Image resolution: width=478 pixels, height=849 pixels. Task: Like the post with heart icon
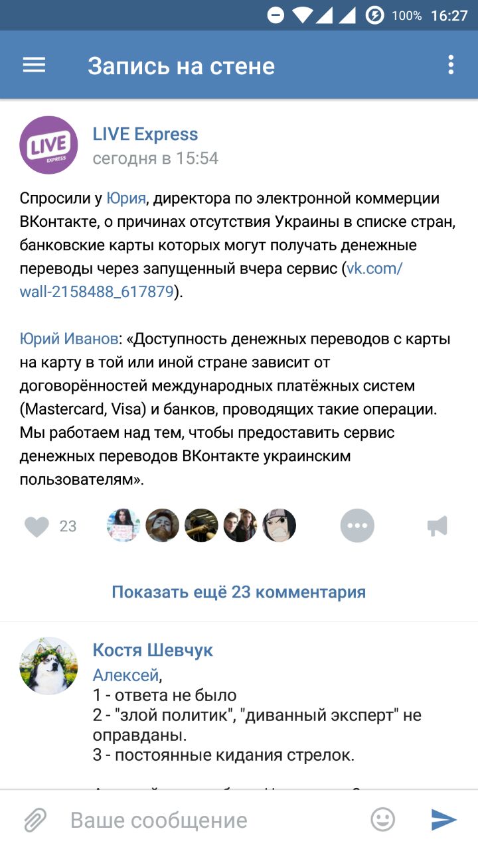(x=37, y=527)
